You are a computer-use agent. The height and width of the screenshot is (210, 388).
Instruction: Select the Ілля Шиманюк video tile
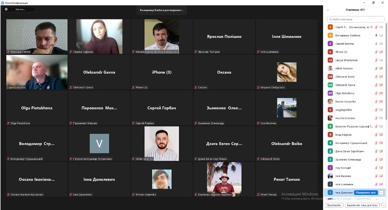[287, 36]
